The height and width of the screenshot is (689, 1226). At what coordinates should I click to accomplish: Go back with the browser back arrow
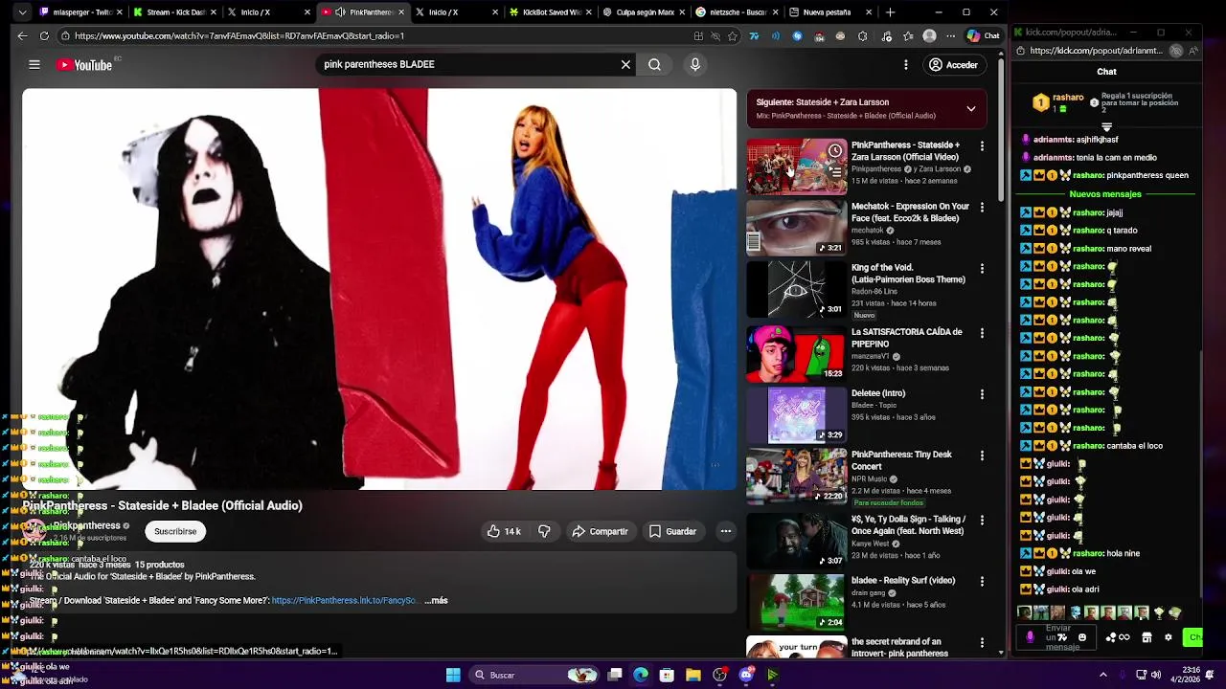[x=22, y=35]
